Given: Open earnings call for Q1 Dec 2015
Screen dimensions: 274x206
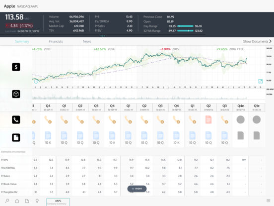Looking at the screenshot, I should coord(192,120).
